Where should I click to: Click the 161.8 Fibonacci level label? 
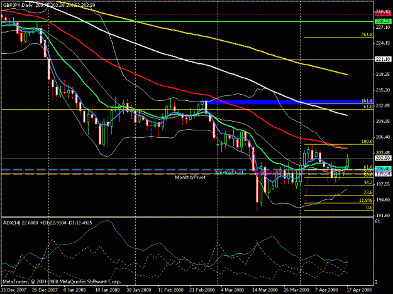[x=367, y=101]
